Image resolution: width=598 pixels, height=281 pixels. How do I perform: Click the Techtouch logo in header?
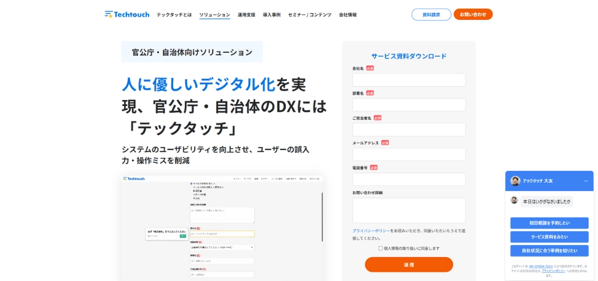coord(127,15)
